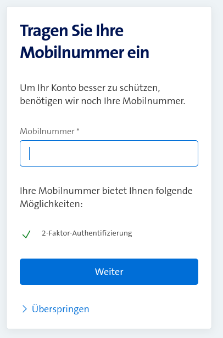Click the required asterisk after Mobilnummer
This screenshot has width=223, height=338.
(78, 130)
